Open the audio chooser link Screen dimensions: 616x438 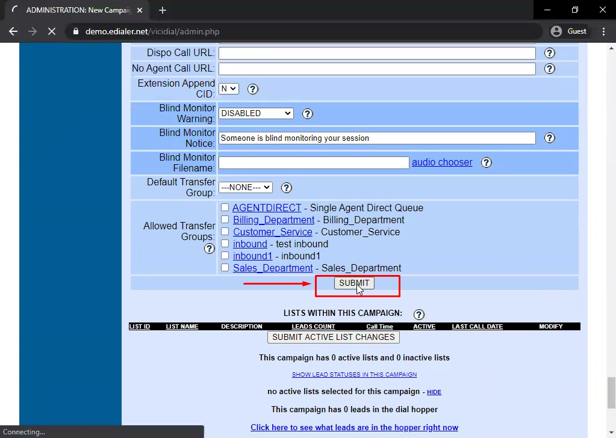(442, 162)
